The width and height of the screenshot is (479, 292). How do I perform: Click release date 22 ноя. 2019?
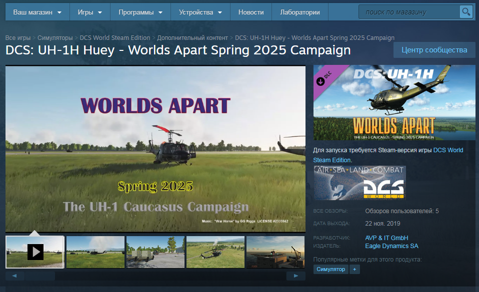tap(382, 224)
